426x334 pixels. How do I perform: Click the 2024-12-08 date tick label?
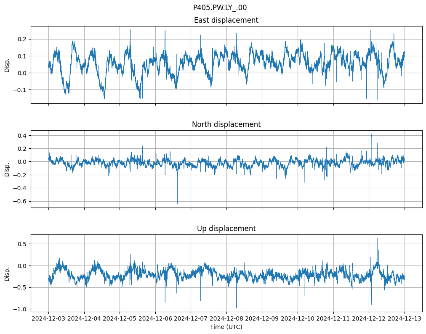tap(226, 318)
